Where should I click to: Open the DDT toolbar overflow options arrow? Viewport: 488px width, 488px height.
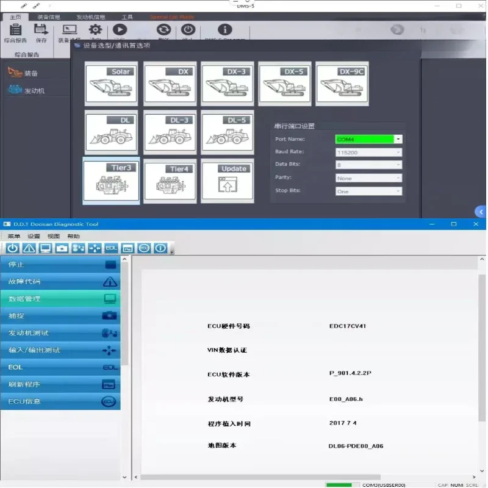[x=172, y=252]
